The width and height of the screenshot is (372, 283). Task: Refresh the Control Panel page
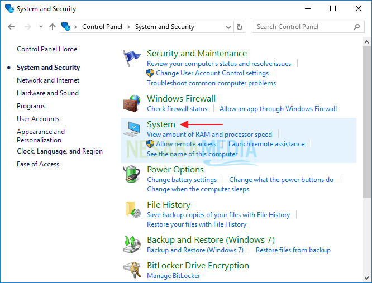pyautogui.click(x=240, y=27)
